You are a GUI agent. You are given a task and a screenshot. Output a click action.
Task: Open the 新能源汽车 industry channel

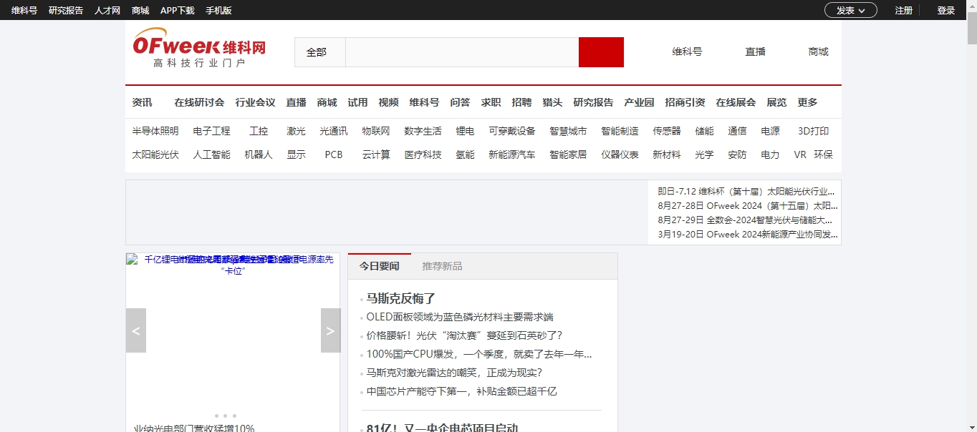[x=511, y=154]
